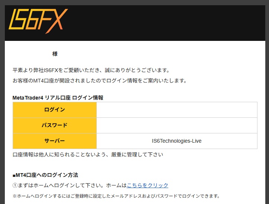Click the empty login value cell

(177, 110)
